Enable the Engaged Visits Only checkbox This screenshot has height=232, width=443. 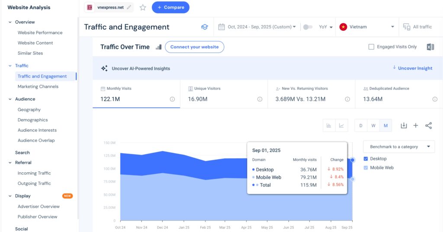coord(371,47)
